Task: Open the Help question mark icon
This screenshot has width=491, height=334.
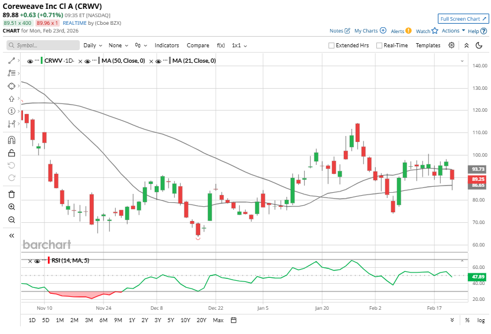Action: pyautogui.click(x=484, y=31)
